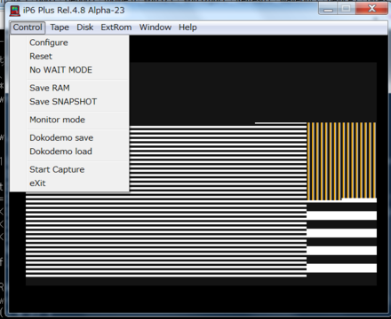Choose eXit to quit emulator
The image size is (391, 319).
pyautogui.click(x=69, y=183)
